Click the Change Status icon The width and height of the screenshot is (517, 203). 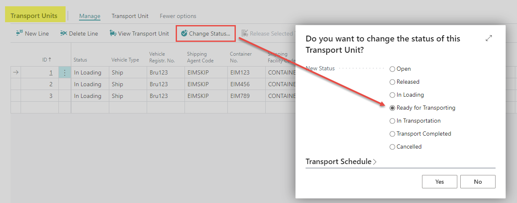(184, 33)
